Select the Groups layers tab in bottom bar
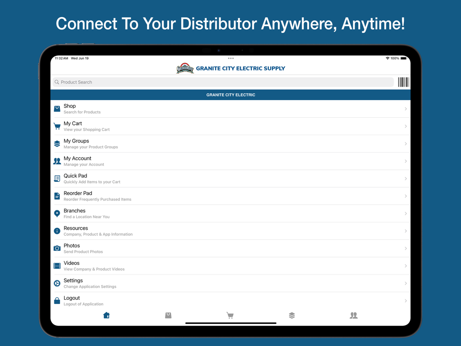 tap(292, 316)
